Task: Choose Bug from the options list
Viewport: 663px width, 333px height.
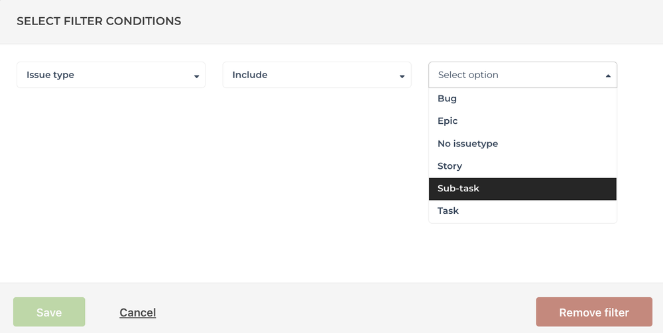Action: (x=522, y=99)
